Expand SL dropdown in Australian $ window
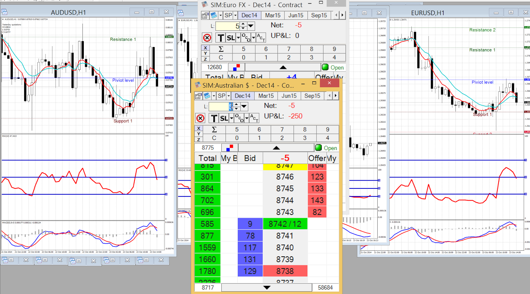 [x=231, y=118]
